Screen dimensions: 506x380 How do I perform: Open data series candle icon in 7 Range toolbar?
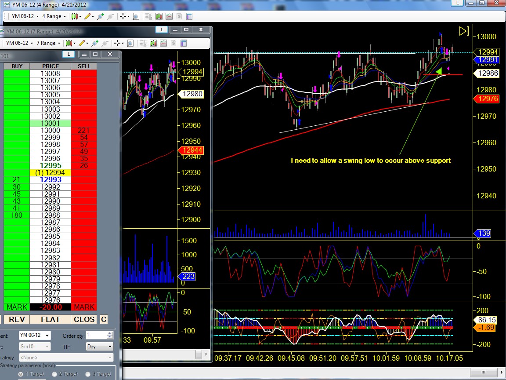click(x=153, y=43)
